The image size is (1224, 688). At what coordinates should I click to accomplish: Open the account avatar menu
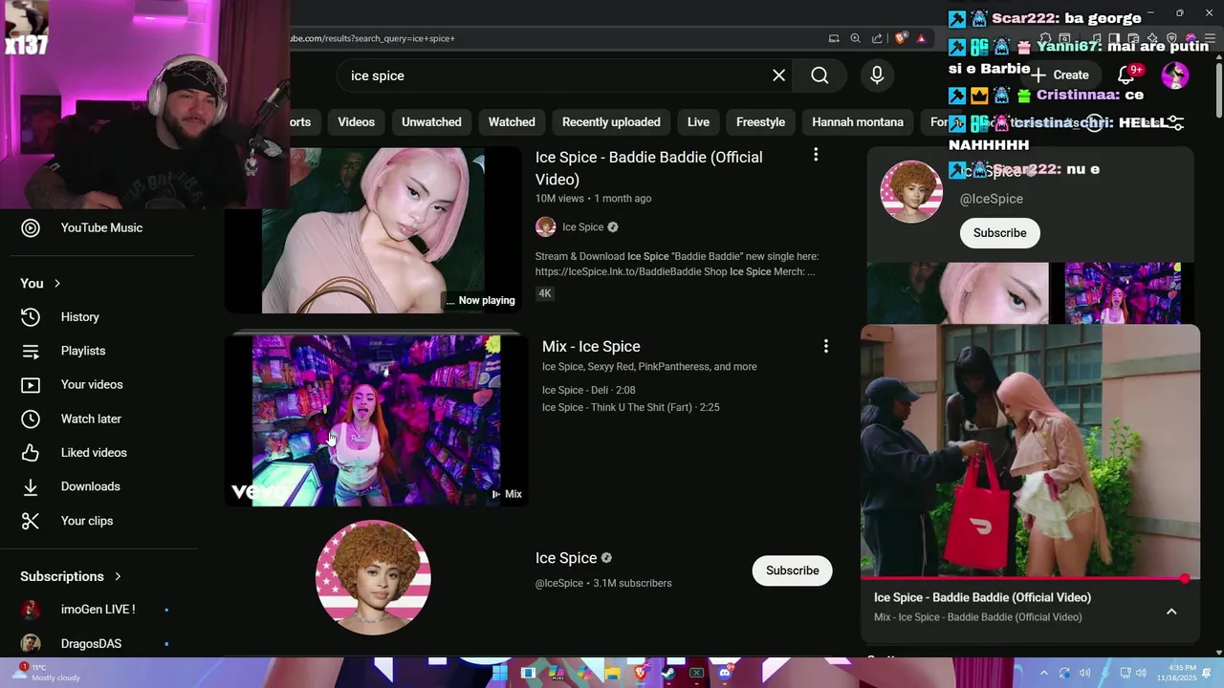point(1175,75)
